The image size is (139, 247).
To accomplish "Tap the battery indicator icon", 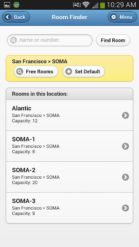I will [102, 5].
